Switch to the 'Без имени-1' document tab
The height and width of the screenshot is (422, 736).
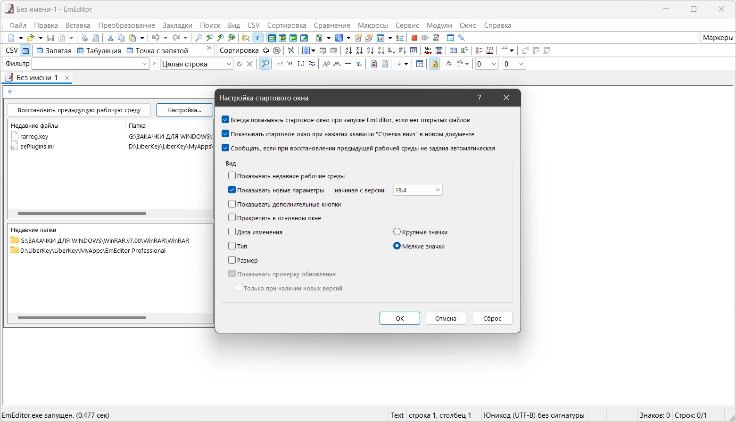(x=37, y=78)
